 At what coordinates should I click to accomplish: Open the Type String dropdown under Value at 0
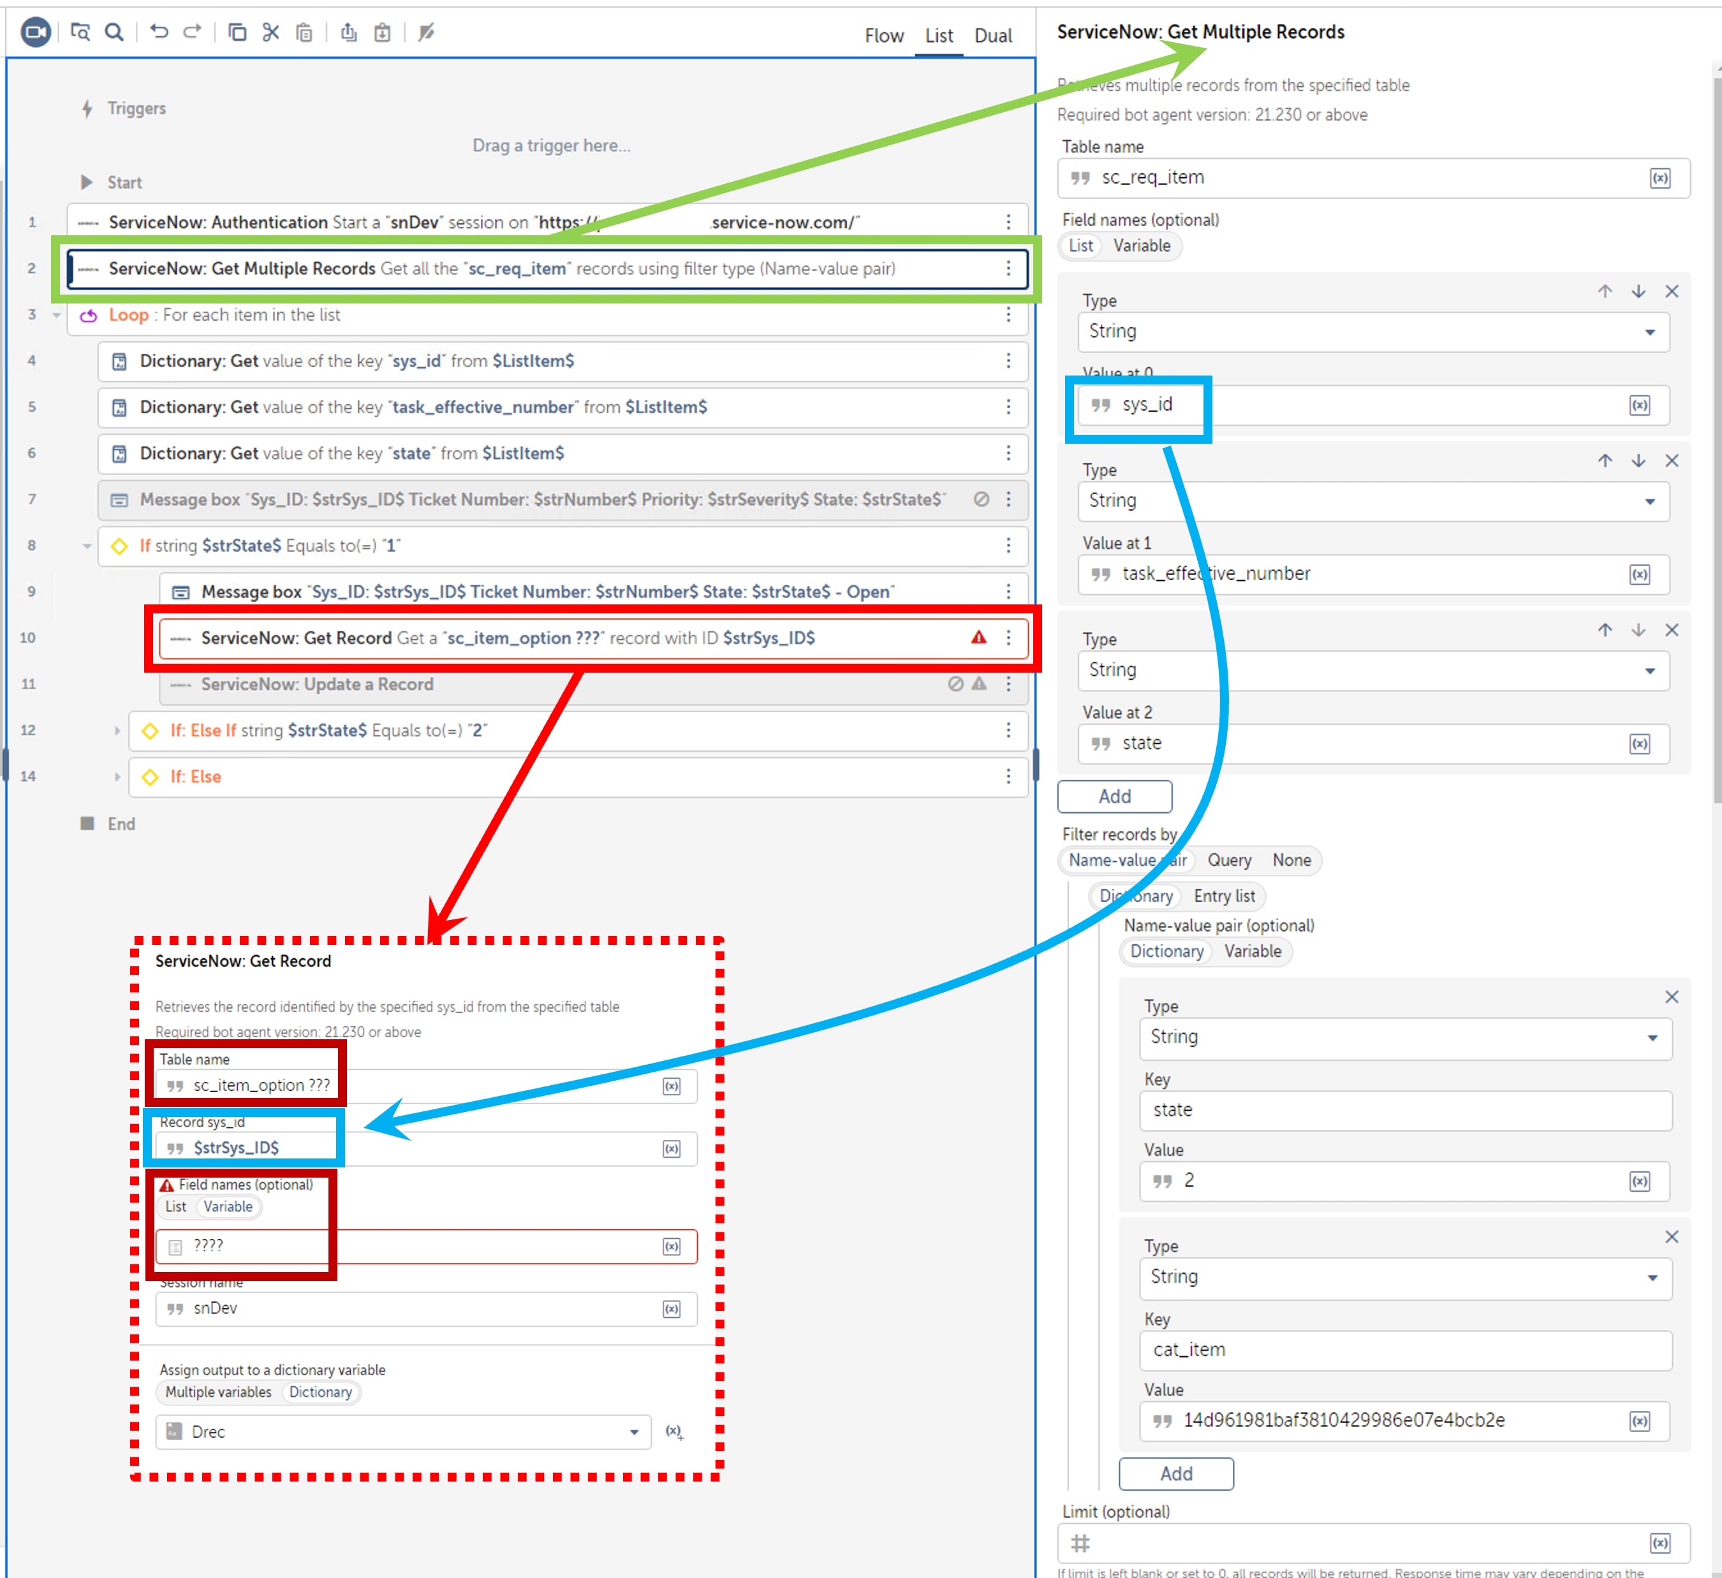[x=1649, y=332]
